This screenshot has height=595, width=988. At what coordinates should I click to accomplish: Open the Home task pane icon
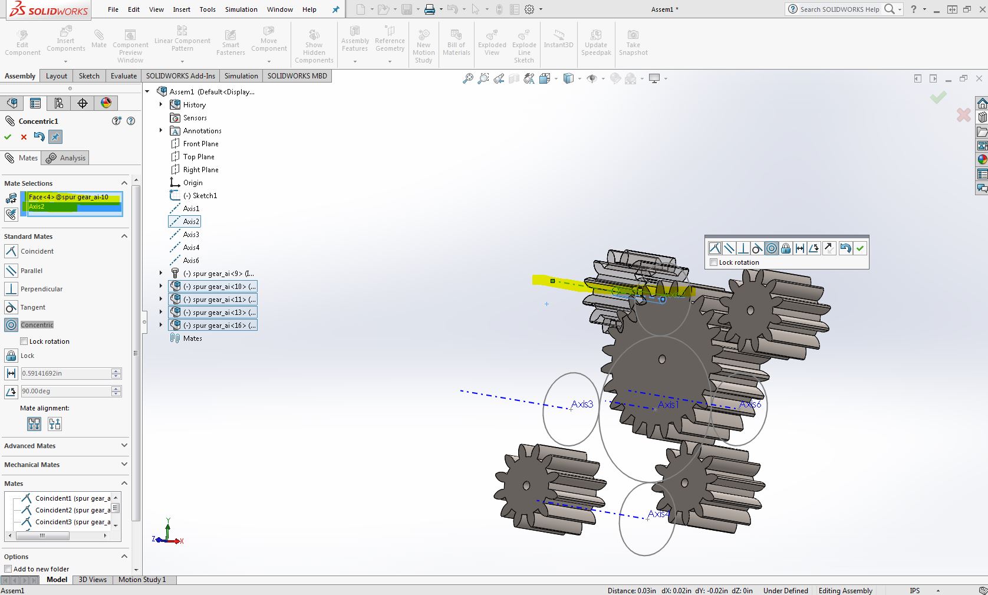tap(982, 103)
